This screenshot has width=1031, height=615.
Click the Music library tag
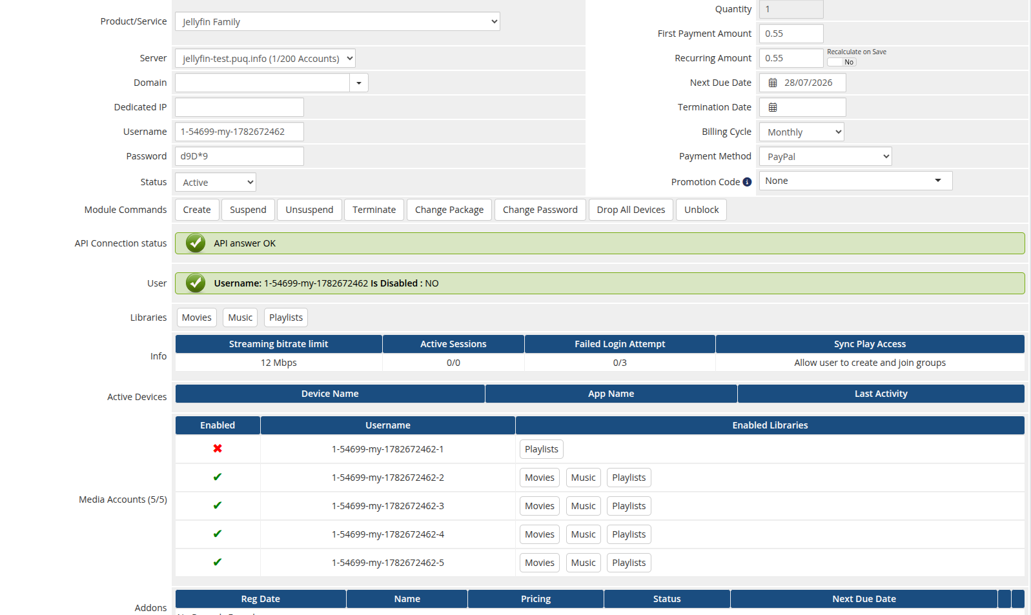tap(240, 318)
